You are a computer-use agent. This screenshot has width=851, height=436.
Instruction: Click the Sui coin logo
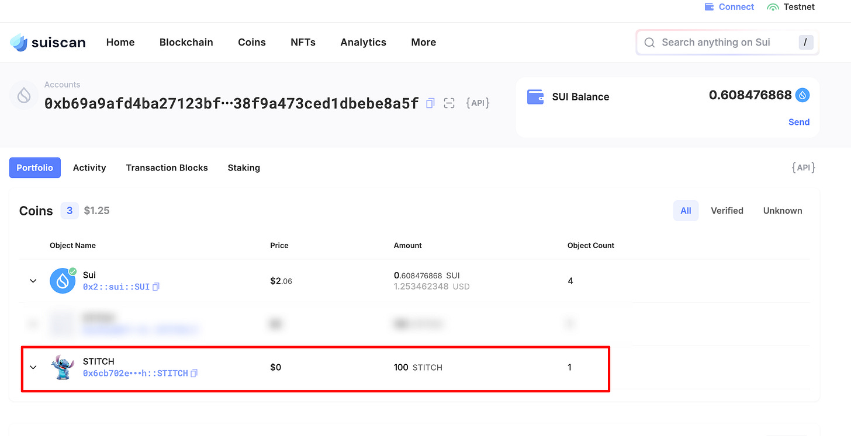point(63,281)
